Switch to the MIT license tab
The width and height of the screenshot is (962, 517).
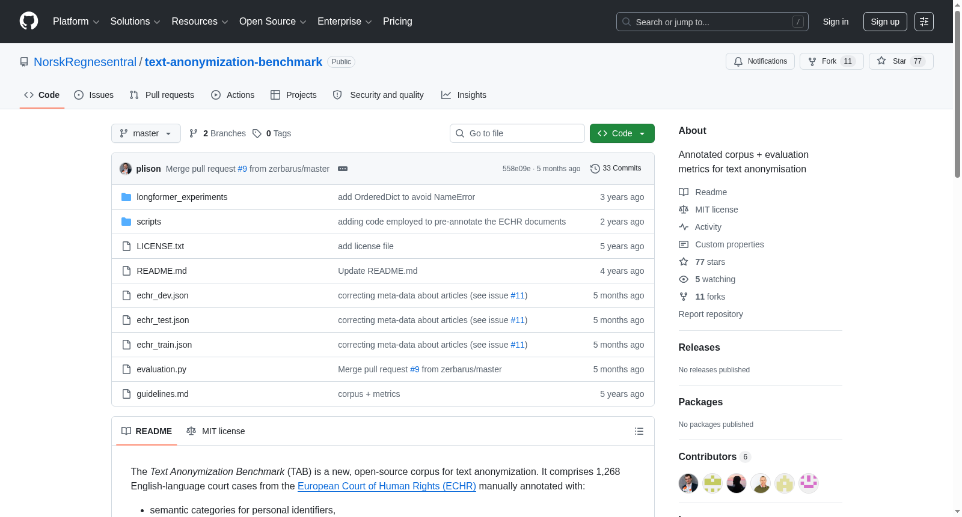(216, 431)
